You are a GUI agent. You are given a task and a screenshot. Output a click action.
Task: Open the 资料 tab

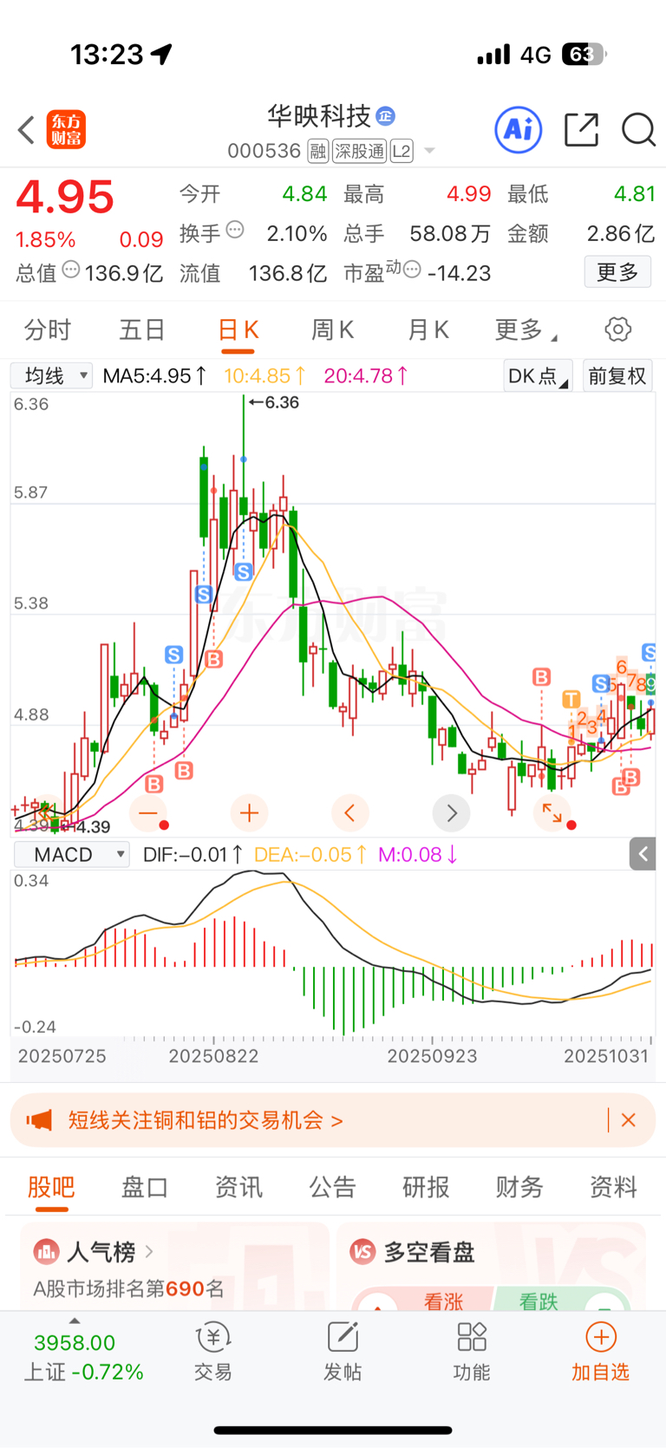pyautogui.click(x=613, y=1187)
